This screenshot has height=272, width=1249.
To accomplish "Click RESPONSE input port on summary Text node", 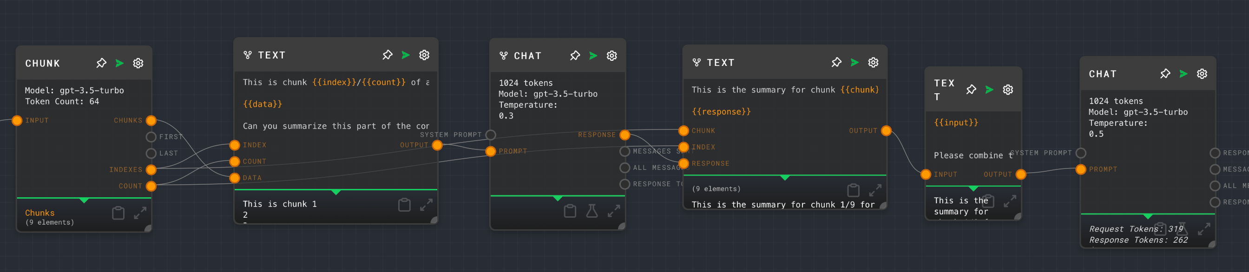I will [x=684, y=163].
